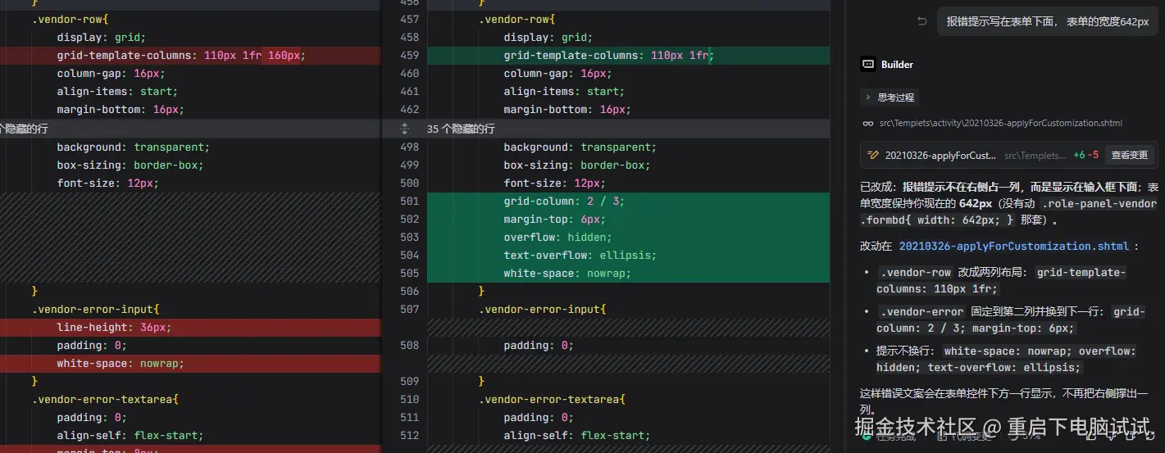Viewport: 1165px width, 453px height.
Task: Click the unfold icon for 35 hidden lines
Action: (404, 129)
